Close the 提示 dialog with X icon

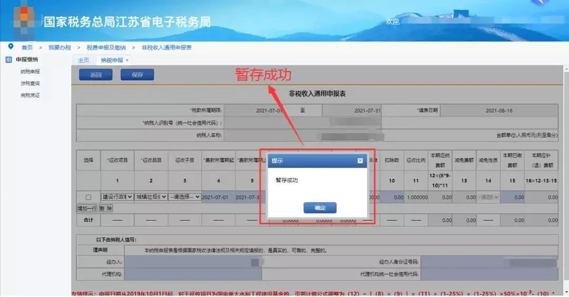[x=360, y=161]
